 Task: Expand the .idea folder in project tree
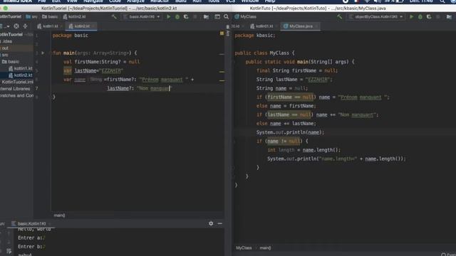pyautogui.click(x=8, y=41)
